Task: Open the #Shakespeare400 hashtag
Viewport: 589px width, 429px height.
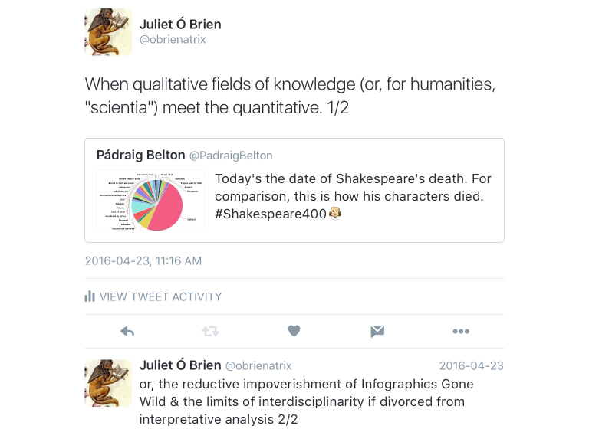Action: 271,214
